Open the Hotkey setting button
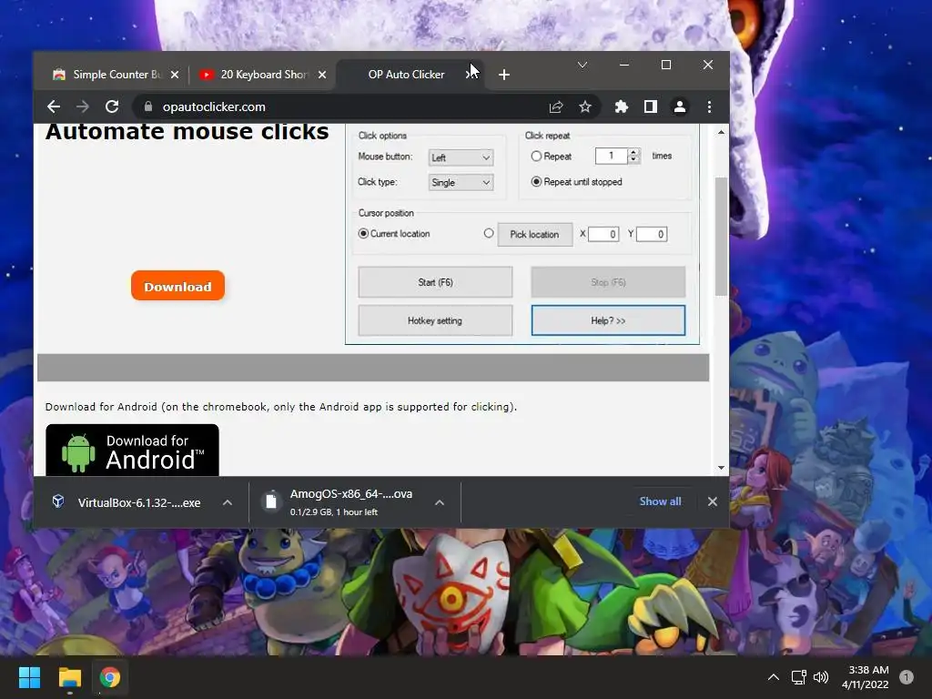 [x=435, y=321]
